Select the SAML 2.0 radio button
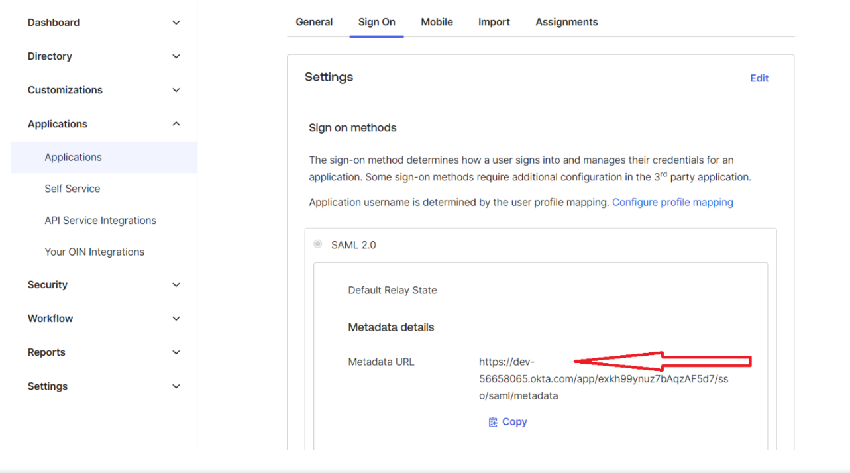Image resolution: width=850 pixels, height=473 pixels. (x=318, y=244)
